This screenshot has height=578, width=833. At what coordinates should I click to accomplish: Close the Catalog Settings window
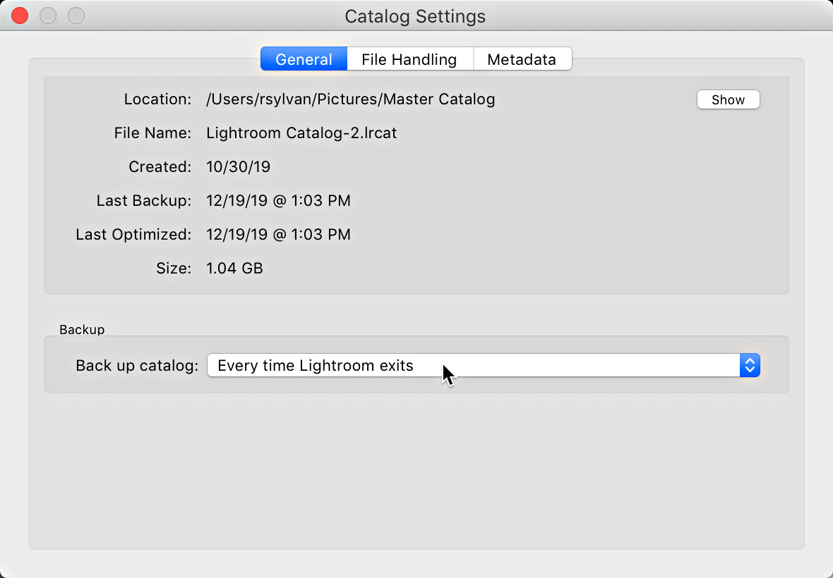pyautogui.click(x=20, y=16)
